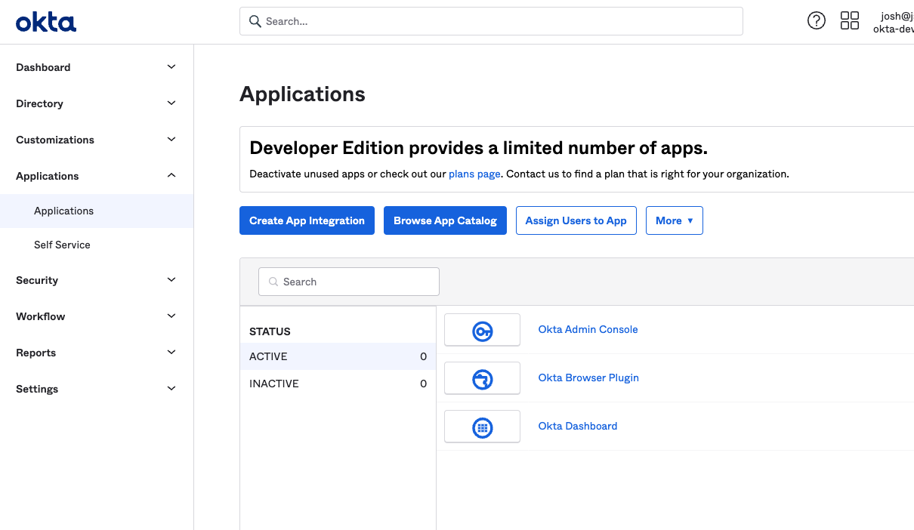914x530 pixels.
Task: Open the help question mark icon
Action: 817,20
